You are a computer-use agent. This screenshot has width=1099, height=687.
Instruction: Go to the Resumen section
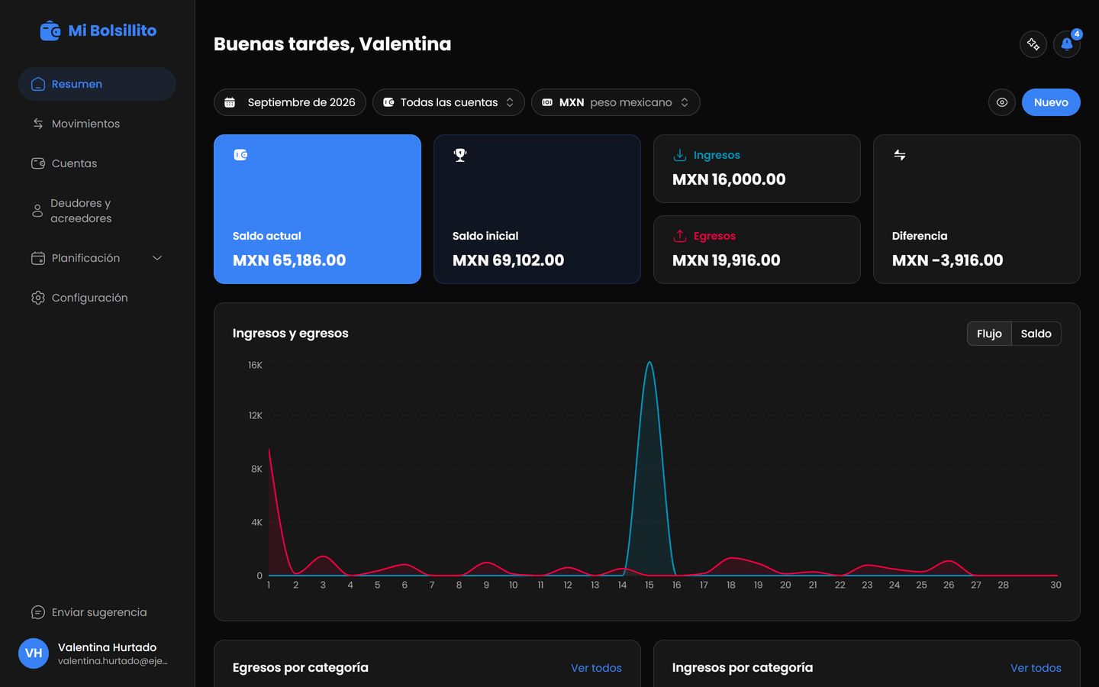tap(97, 84)
